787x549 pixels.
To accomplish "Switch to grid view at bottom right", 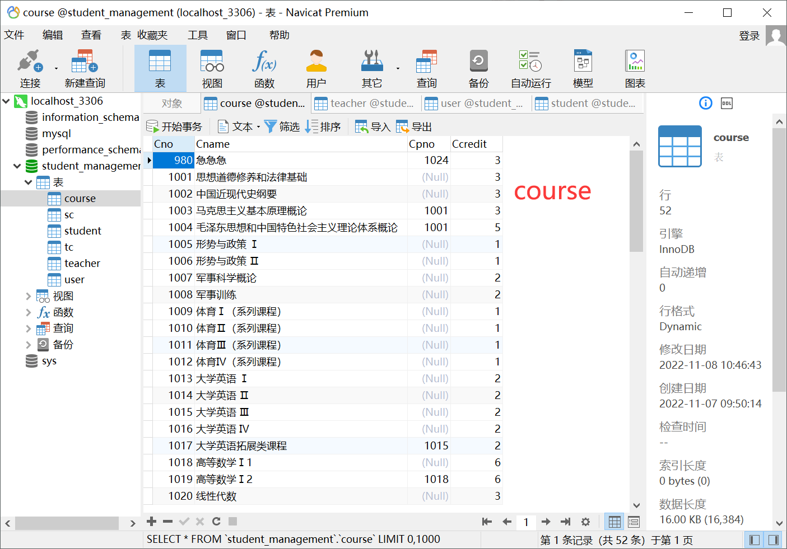I will 614,522.
